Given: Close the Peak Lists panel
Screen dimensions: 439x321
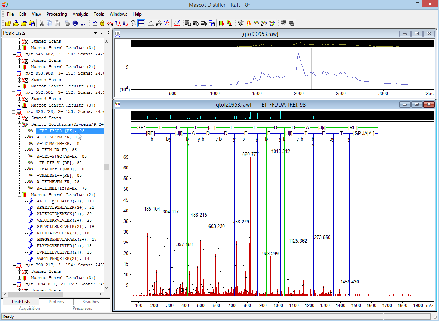Looking at the screenshot, I should 107,33.
